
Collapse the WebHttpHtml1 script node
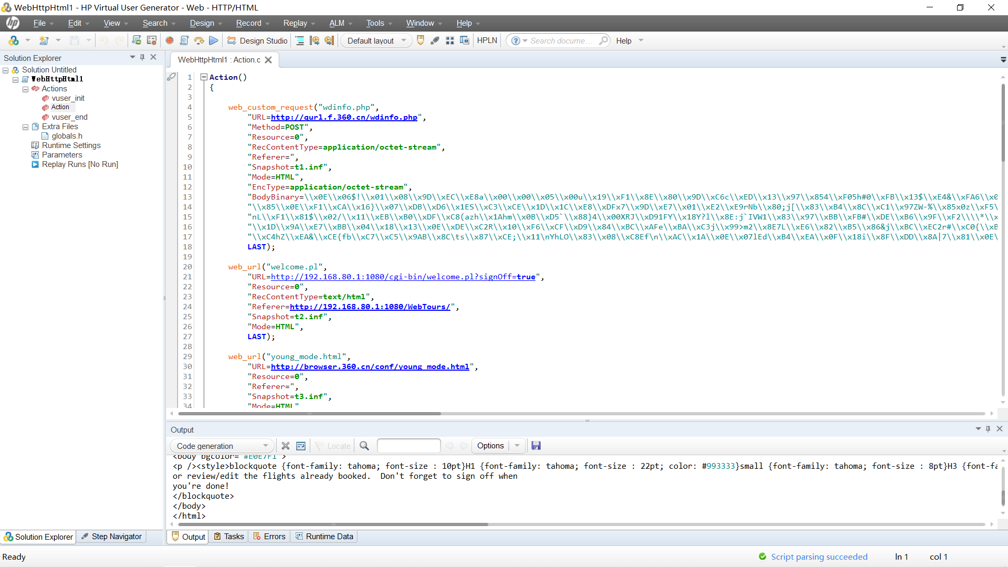16,80
